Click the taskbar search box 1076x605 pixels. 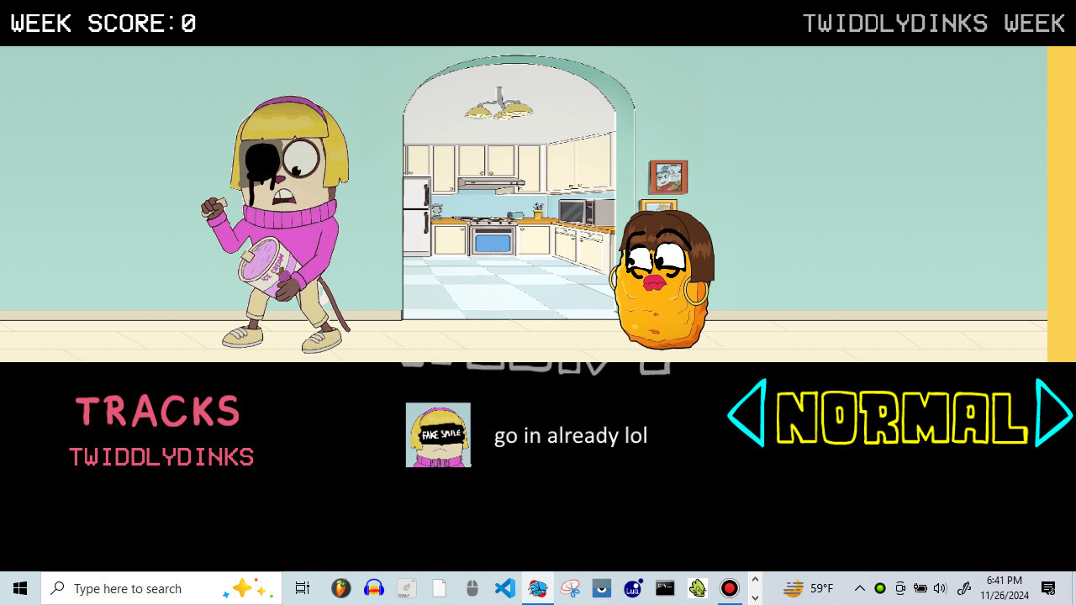tap(161, 588)
